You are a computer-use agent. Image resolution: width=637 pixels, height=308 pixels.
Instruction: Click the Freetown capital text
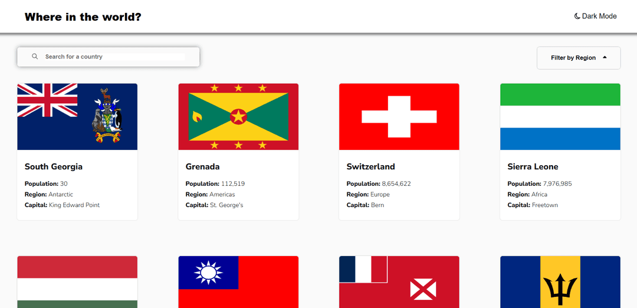(545, 205)
